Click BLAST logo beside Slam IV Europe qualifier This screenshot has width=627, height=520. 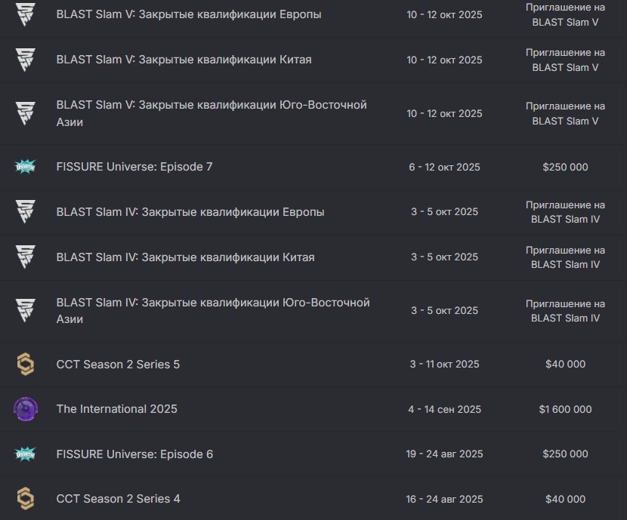26,212
